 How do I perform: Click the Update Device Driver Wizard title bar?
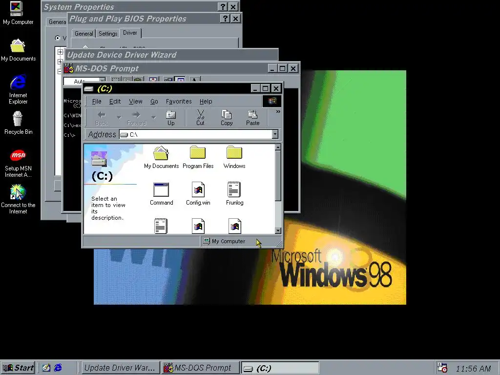(x=171, y=55)
